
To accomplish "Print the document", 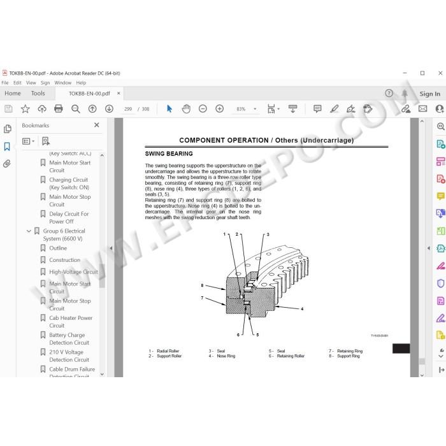I will point(59,109).
